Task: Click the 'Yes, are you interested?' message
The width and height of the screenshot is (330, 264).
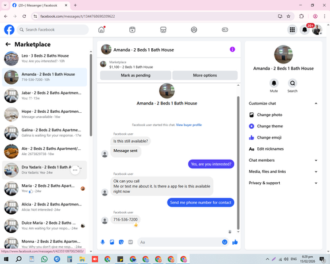Action: pyautogui.click(x=211, y=164)
